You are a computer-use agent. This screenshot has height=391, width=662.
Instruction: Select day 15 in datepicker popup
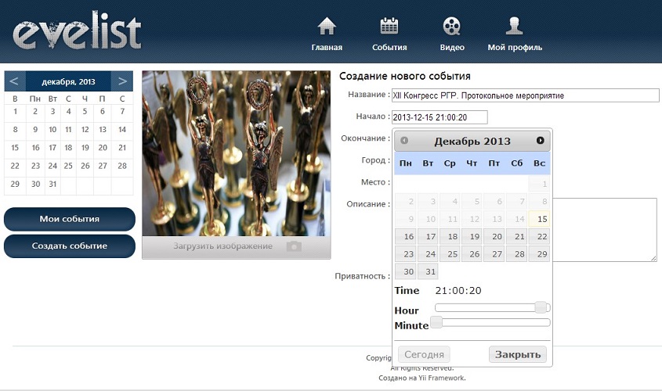click(539, 219)
